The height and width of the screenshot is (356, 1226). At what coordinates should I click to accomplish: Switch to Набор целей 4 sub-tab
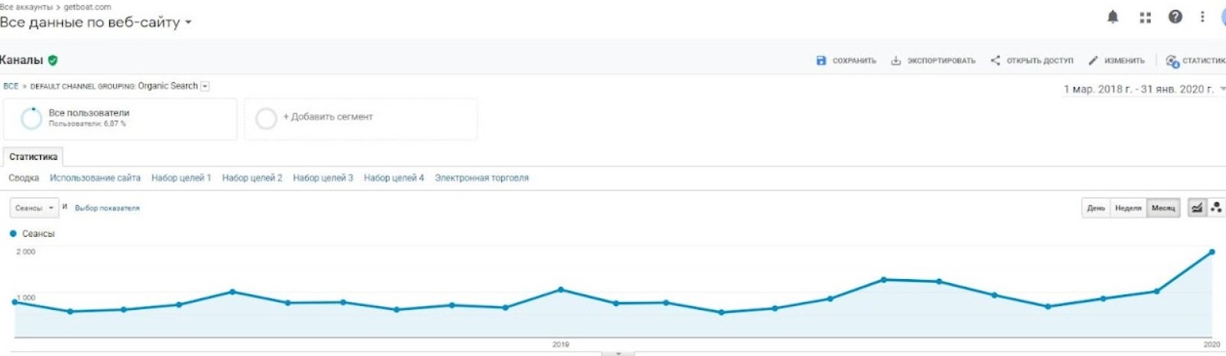(394, 178)
